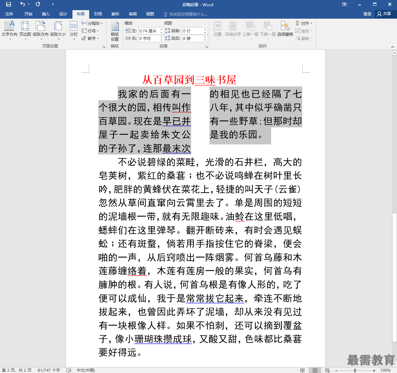Undo the last action
This screenshot has width=397, height=373.
tap(22, 4)
